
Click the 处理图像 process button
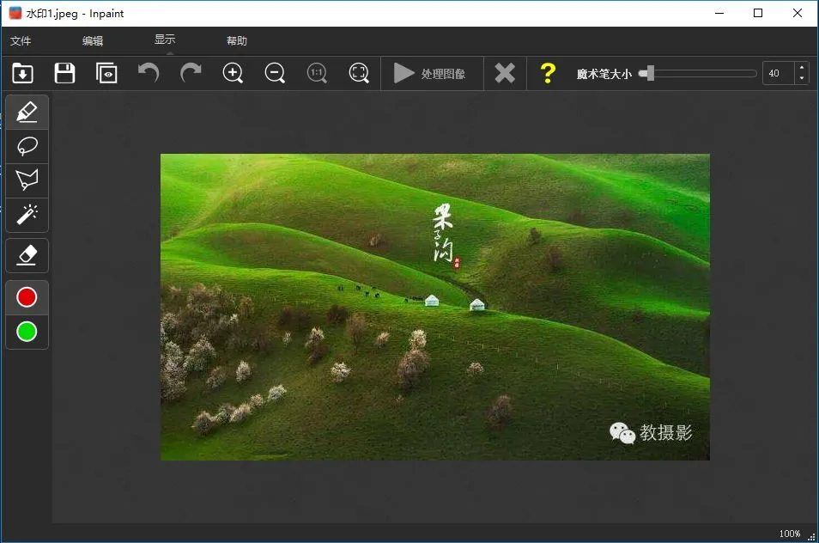point(430,74)
